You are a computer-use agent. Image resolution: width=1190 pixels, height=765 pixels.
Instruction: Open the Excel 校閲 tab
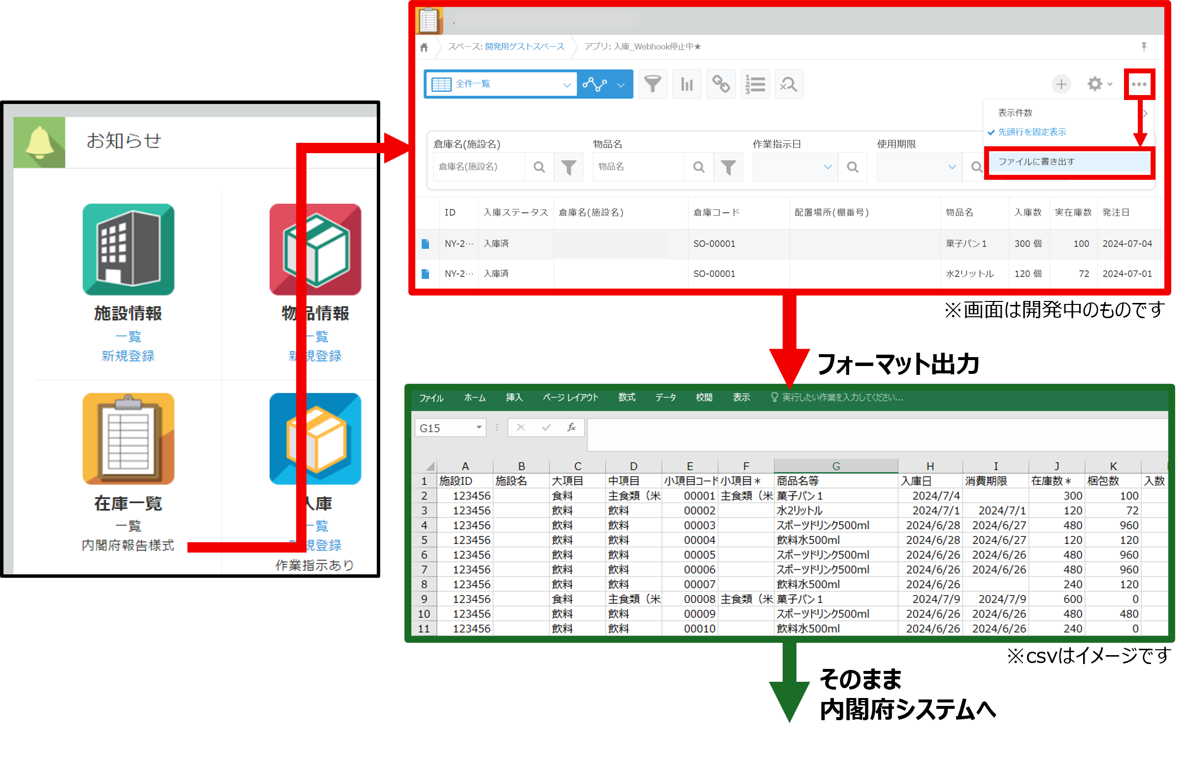pos(703,398)
